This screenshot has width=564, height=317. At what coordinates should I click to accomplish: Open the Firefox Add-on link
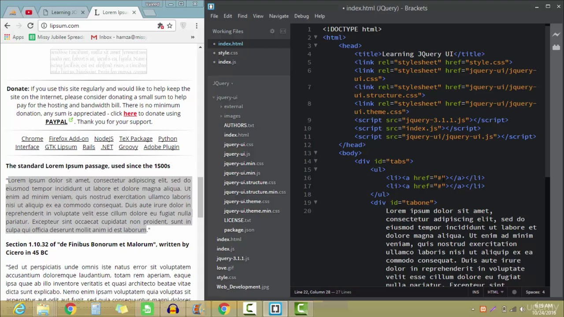[69, 139]
